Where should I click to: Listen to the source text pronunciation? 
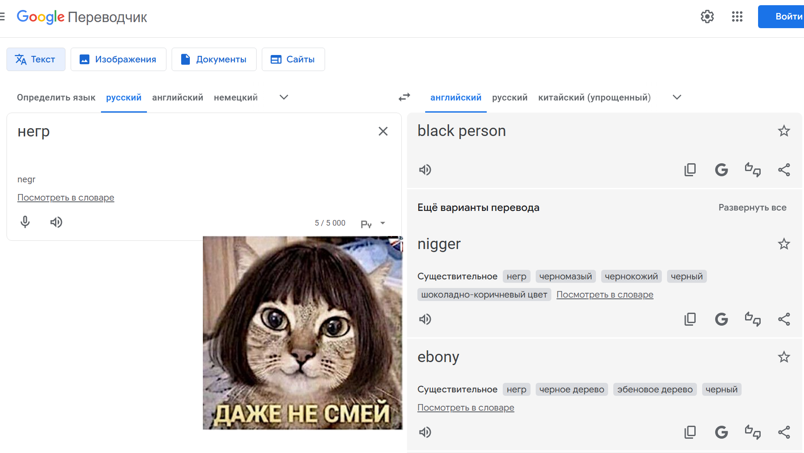coord(56,222)
